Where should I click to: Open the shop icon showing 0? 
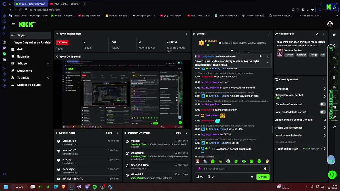[210, 177]
